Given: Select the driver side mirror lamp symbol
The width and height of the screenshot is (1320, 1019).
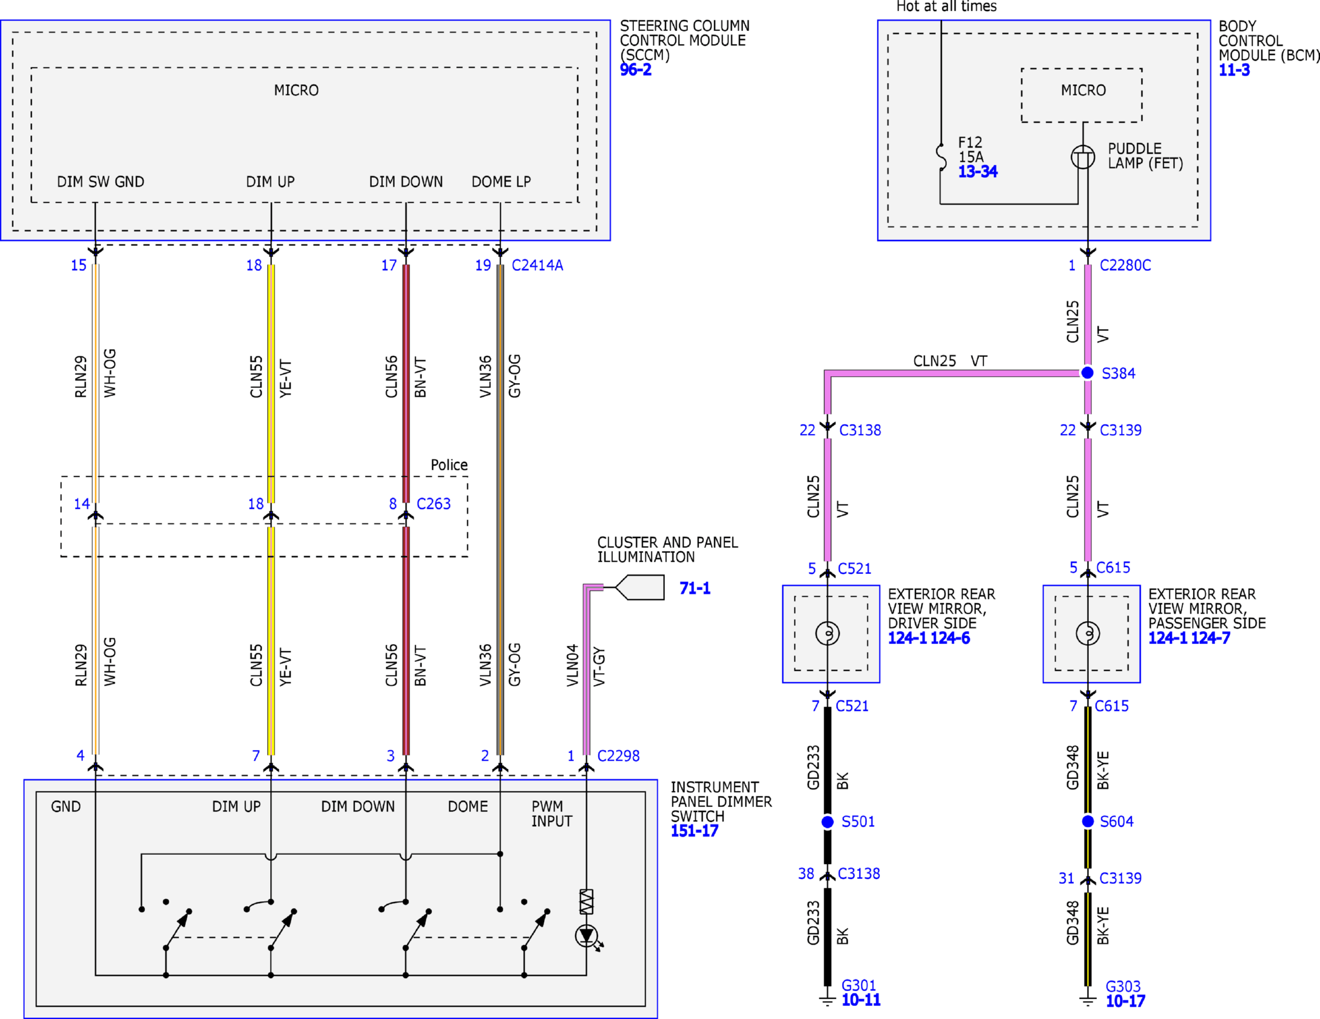Looking at the screenshot, I should pyautogui.click(x=827, y=633).
